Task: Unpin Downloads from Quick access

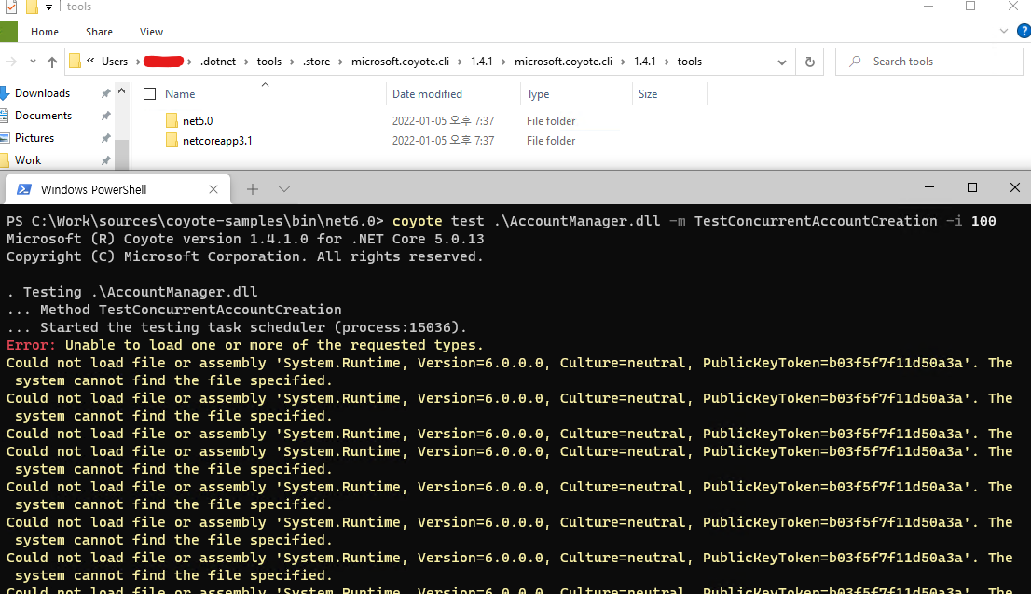Action: tap(105, 92)
